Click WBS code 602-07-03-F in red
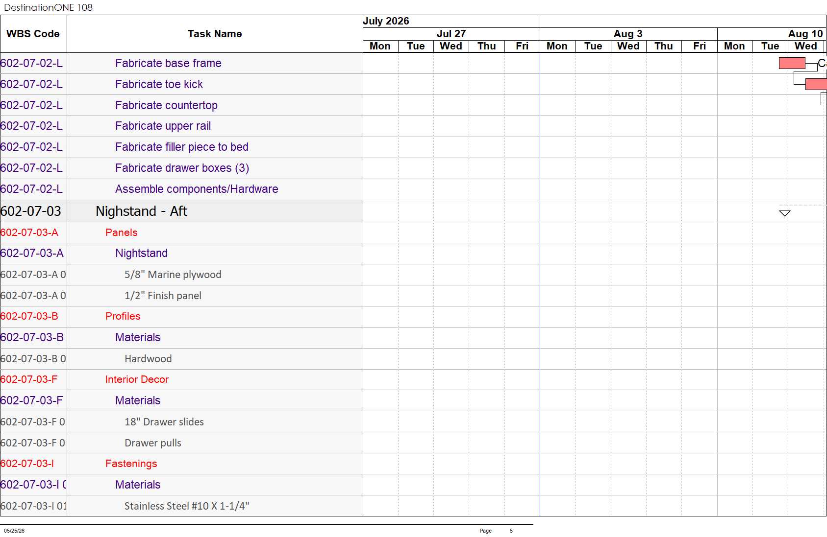Viewport: 827px width, 537px height. (x=29, y=379)
